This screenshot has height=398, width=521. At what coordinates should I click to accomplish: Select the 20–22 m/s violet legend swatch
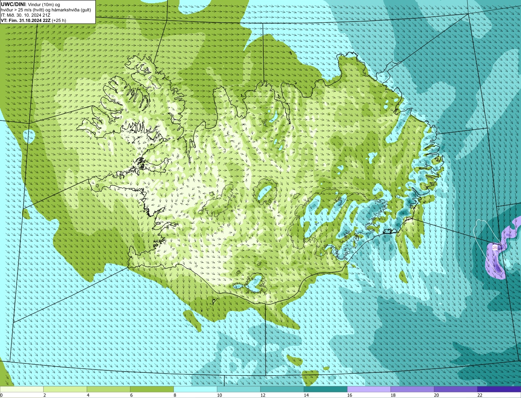pyautogui.click(x=456, y=389)
